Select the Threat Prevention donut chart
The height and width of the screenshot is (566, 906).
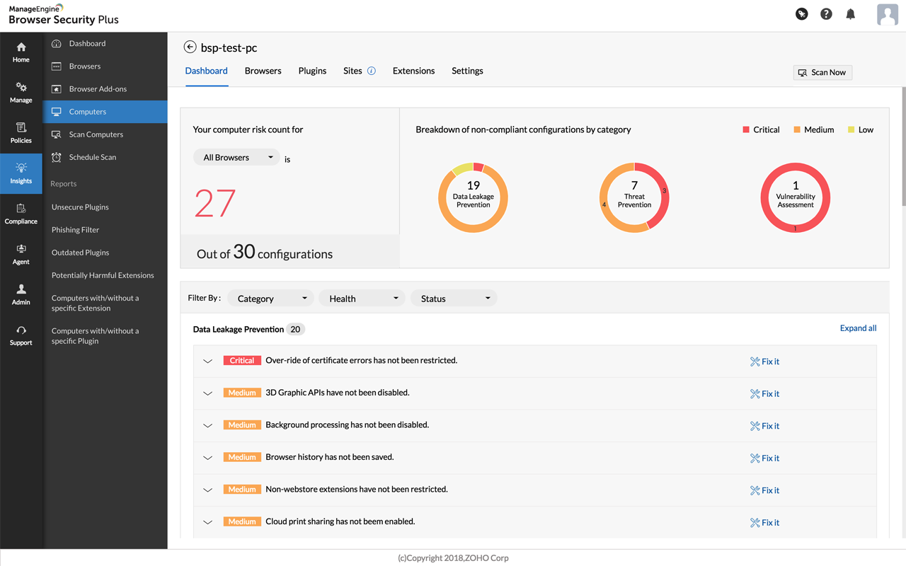[633, 197]
